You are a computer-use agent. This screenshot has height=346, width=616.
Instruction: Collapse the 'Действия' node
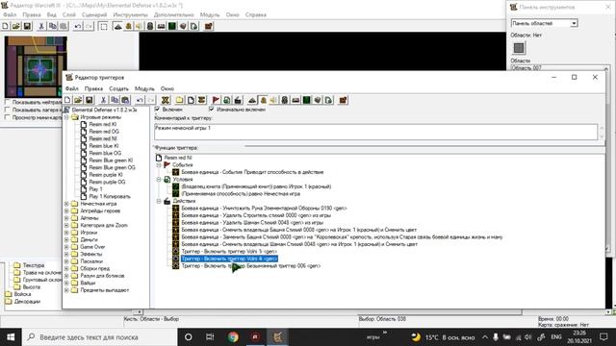[159, 201]
